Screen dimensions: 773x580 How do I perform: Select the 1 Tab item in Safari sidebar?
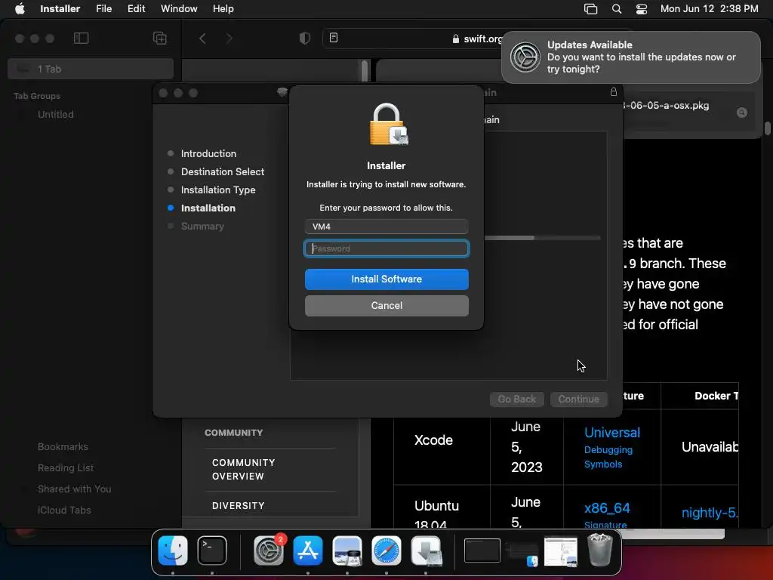coord(91,69)
